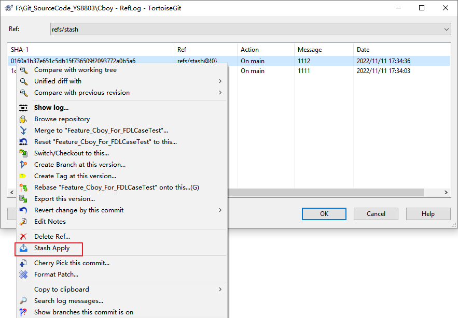Expand Copy to clipboard submenu arrow
Screen dimensions: 458x318
tap(220, 290)
